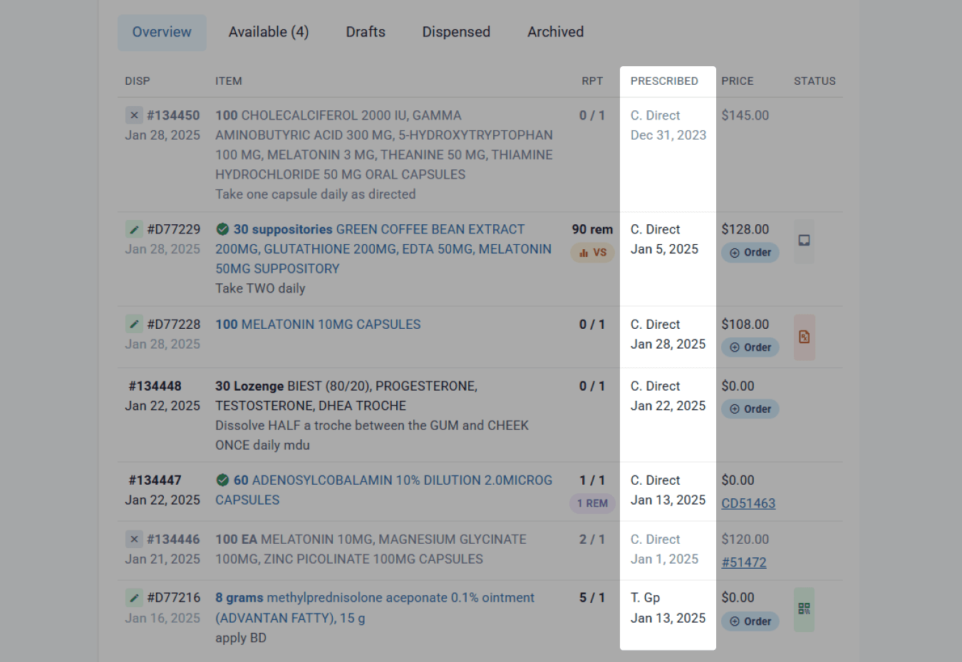Image resolution: width=962 pixels, height=662 pixels.
Task: Click the X icon beside #134446
Action: [x=134, y=539]
